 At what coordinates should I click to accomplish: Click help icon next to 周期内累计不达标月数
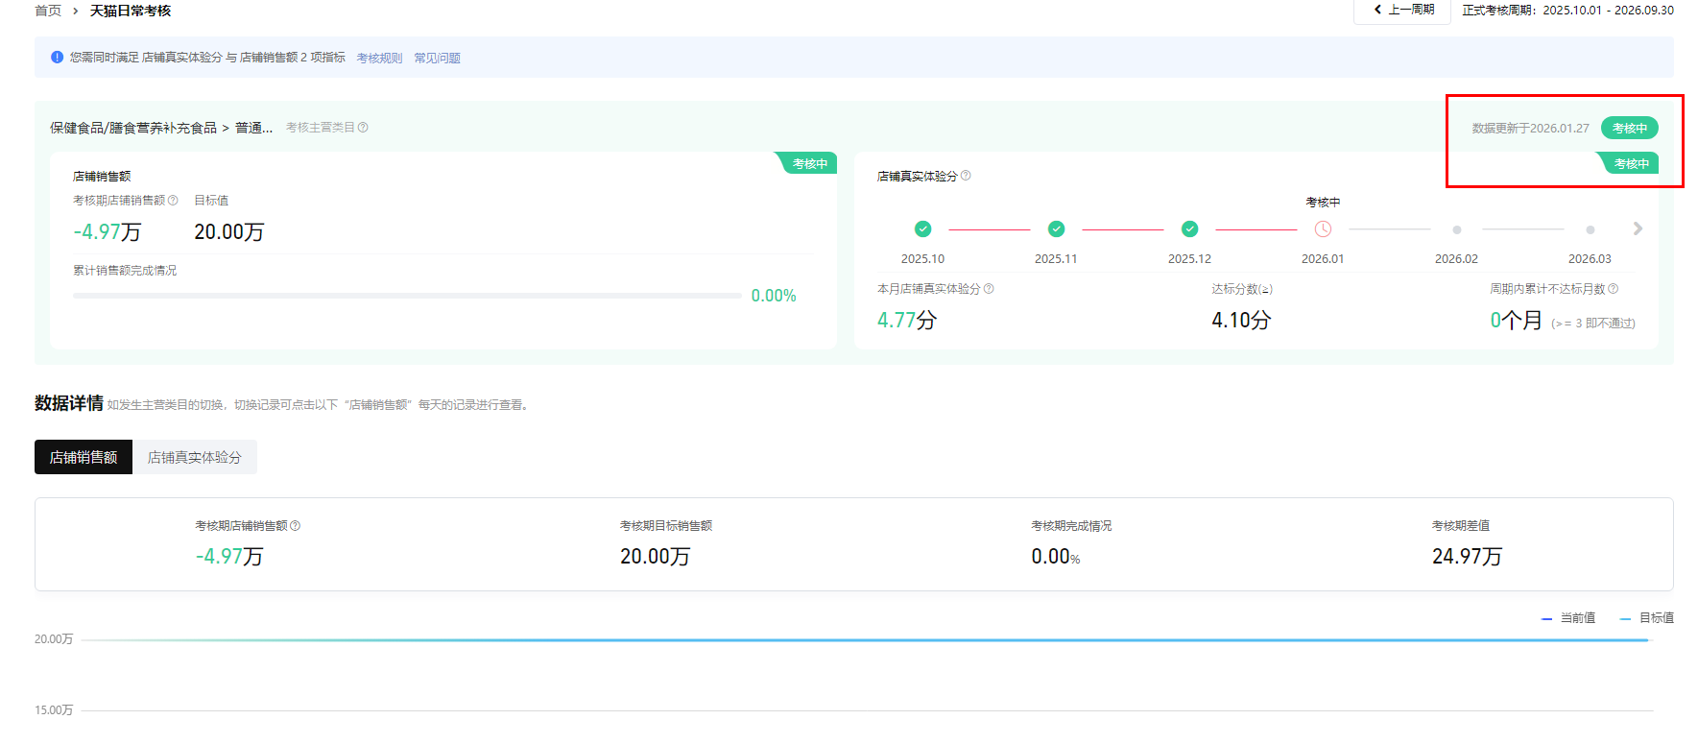click(1613, 289)
